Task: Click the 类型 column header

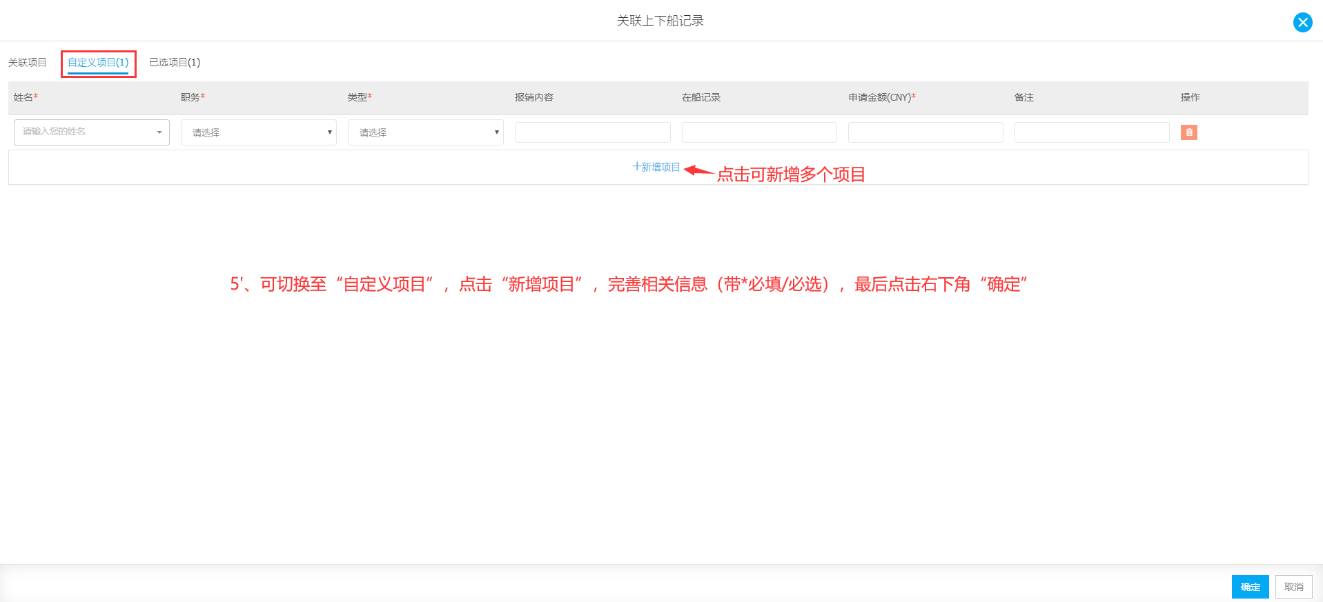Action: pyautogui.click(x=360, y=97)
